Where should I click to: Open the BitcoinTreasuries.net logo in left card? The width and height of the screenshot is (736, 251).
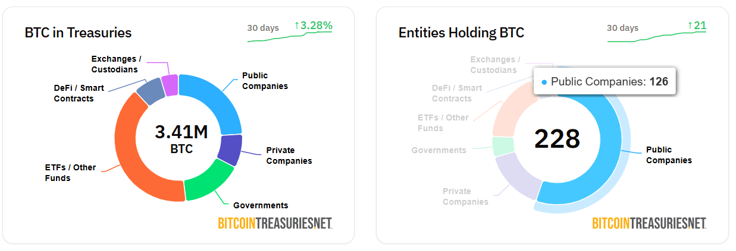click(275, 223)
